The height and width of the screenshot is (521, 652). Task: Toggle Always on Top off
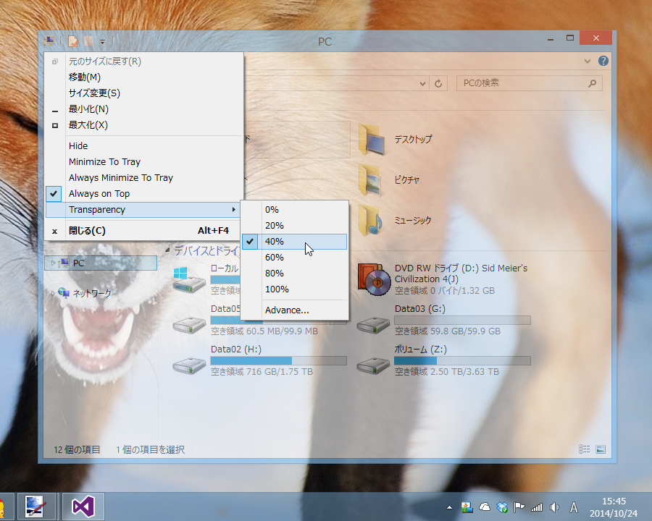click(x=144, y=194)
